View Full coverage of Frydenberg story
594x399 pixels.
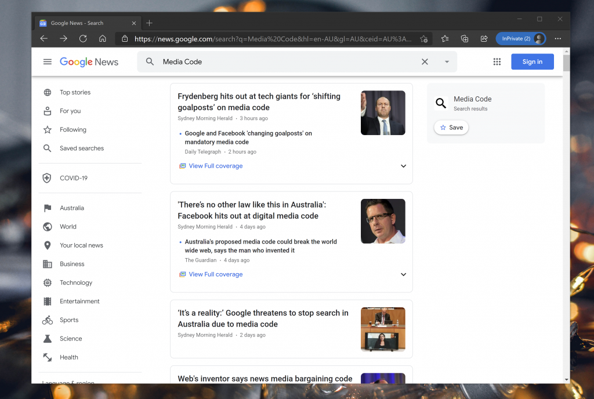[216, 166]
